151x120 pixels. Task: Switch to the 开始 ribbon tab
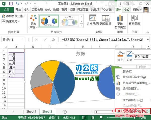click(x=18, y=9)
